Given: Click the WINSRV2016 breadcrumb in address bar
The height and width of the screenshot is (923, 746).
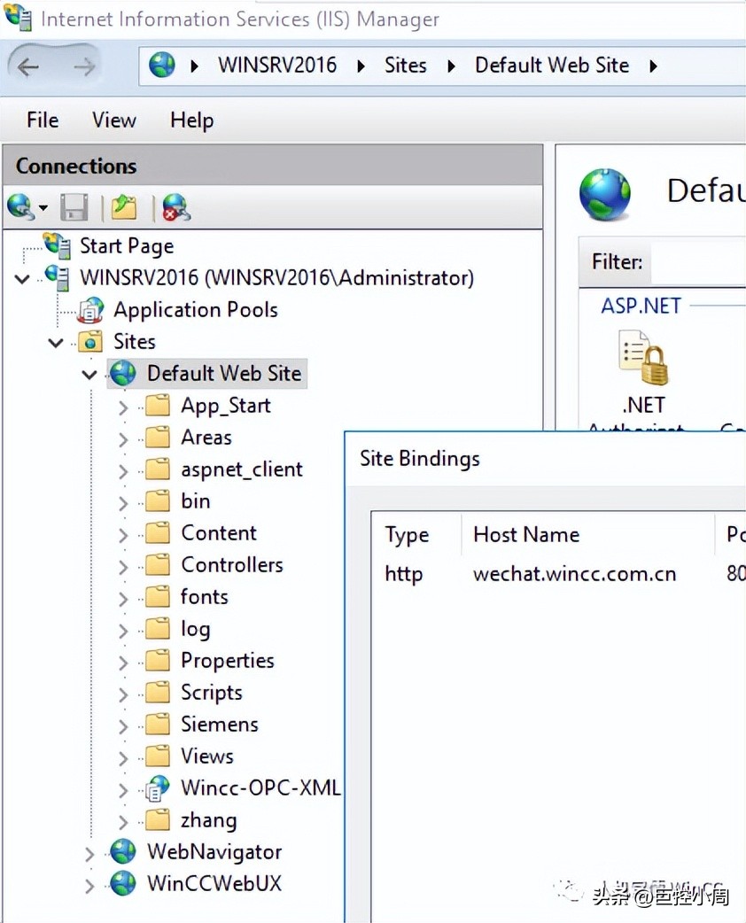Looking at the screenshot, I should [x=277, y=66].
